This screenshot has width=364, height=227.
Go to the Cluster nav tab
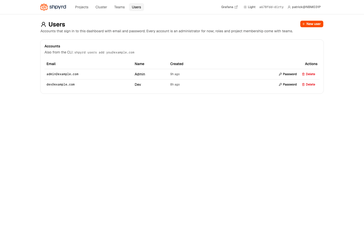101,7
